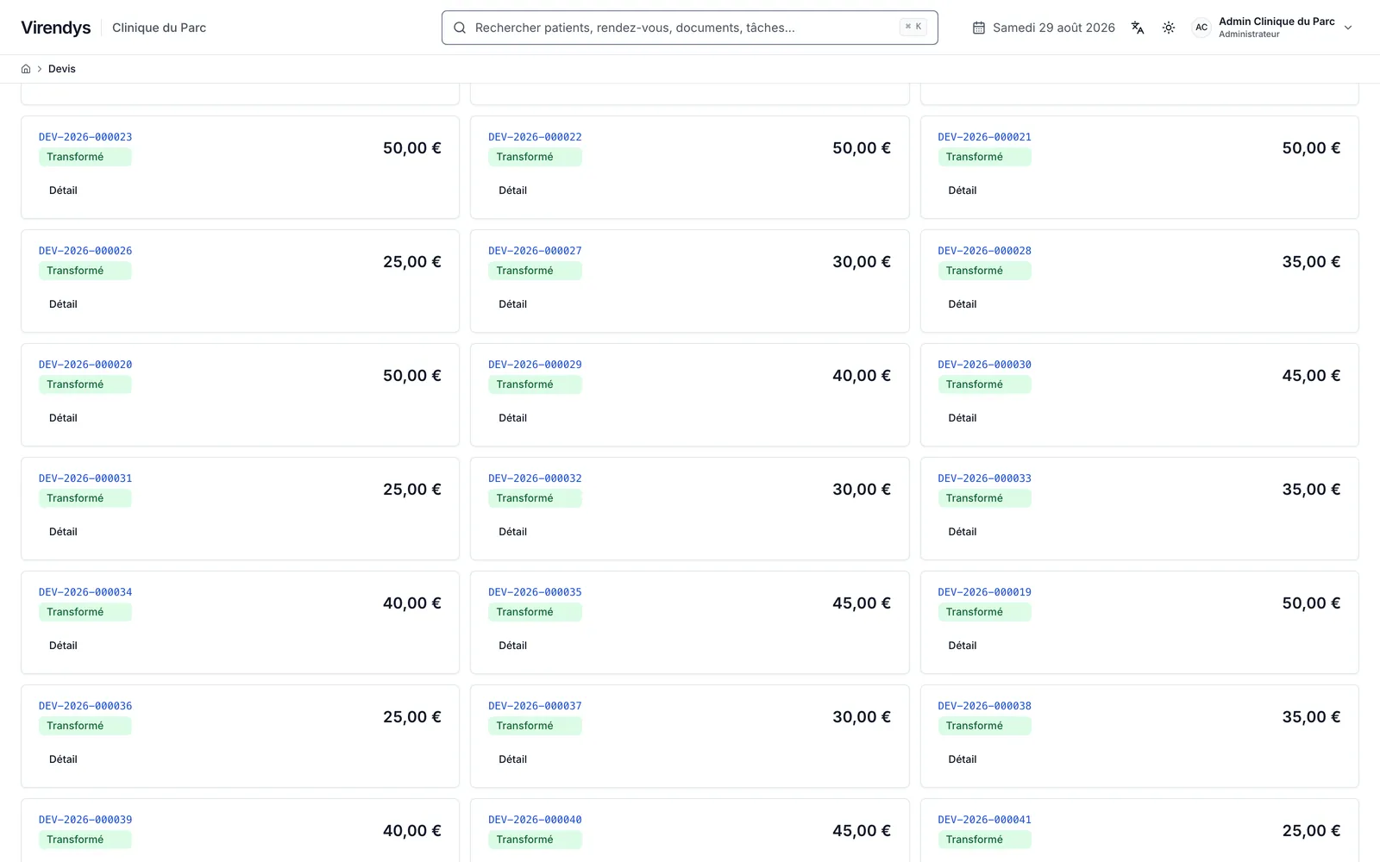Click Clinique du Parc header text
1380x862 pixels.
[159, 28]
